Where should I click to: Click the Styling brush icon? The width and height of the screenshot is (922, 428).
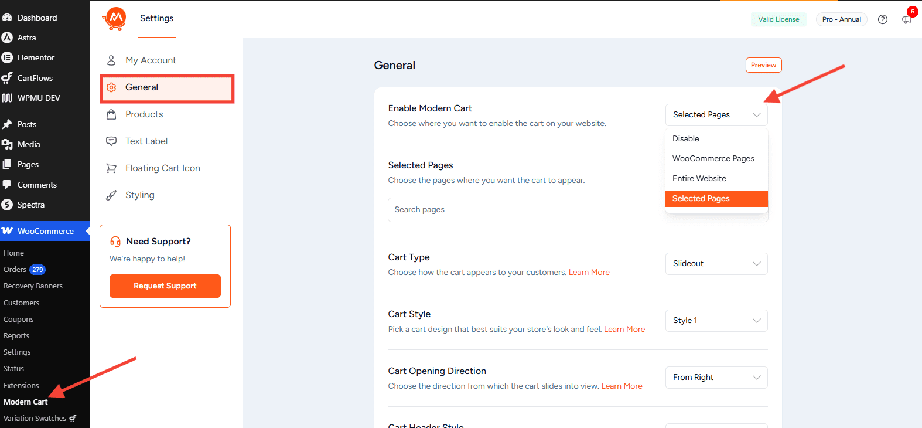(111, 195)
